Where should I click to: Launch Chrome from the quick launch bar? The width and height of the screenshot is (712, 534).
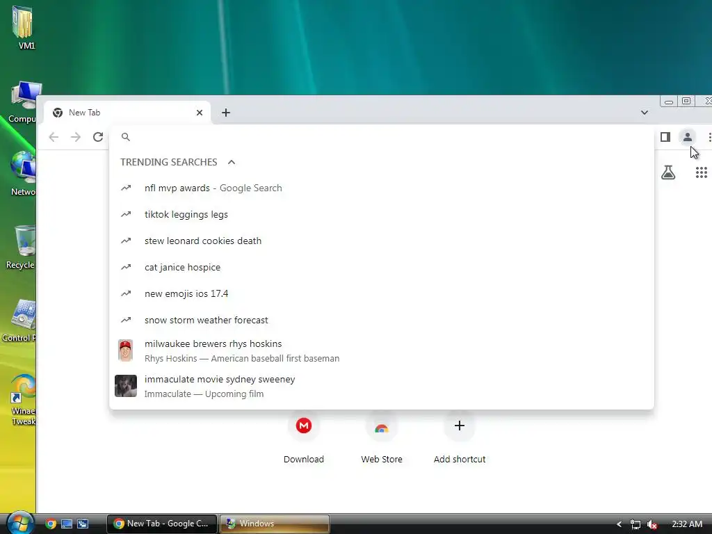tap(51, 524)
